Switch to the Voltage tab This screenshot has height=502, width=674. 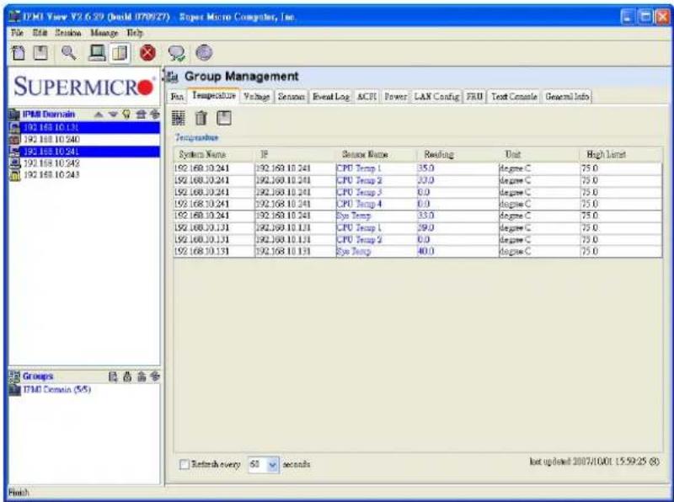[x=257, y=96]
